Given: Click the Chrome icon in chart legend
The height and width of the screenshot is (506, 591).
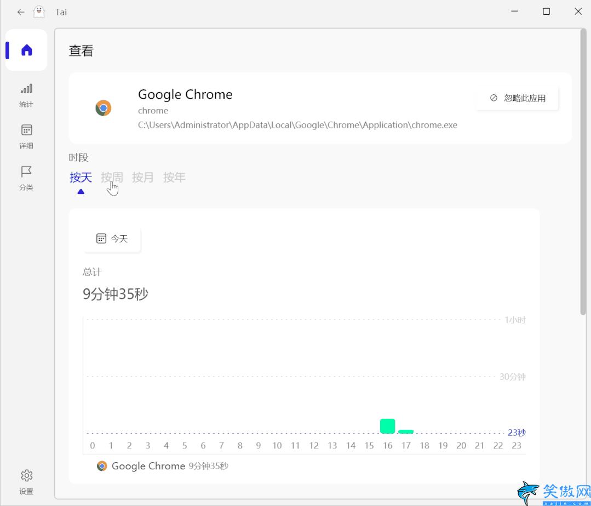Looking at the screenshot, I should point(102,466).
